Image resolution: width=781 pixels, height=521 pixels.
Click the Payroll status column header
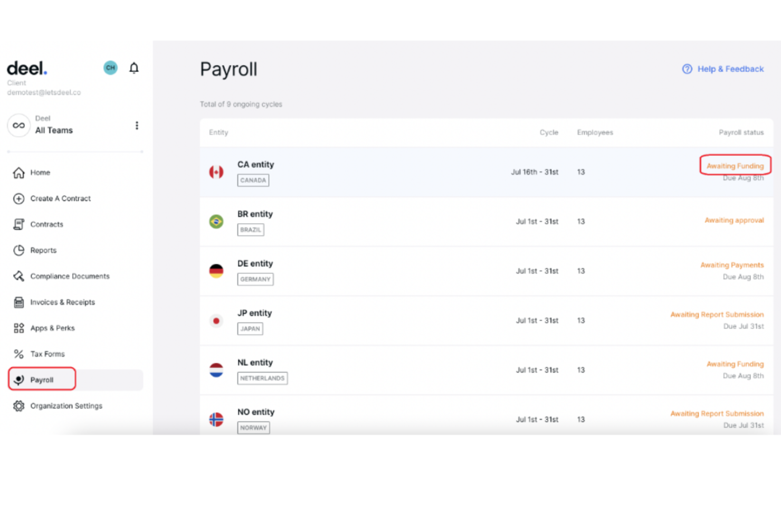(741, 132)
